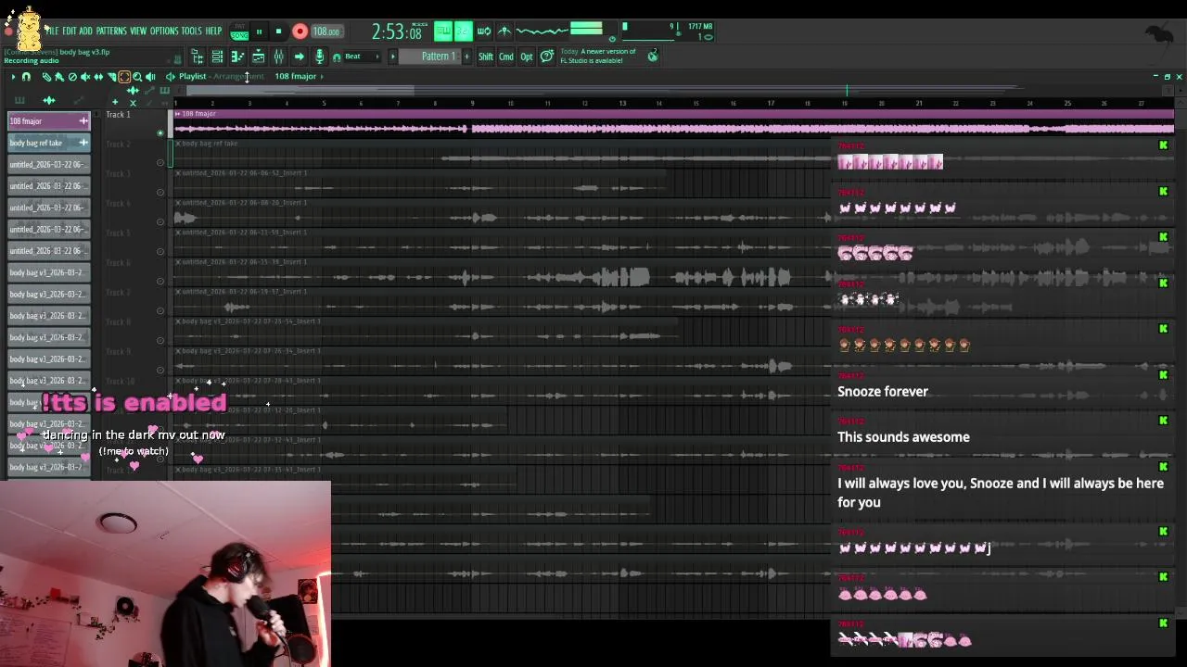Click the Shift button
Viewport: 1187px width, 667px height.
tap(485, 57)
